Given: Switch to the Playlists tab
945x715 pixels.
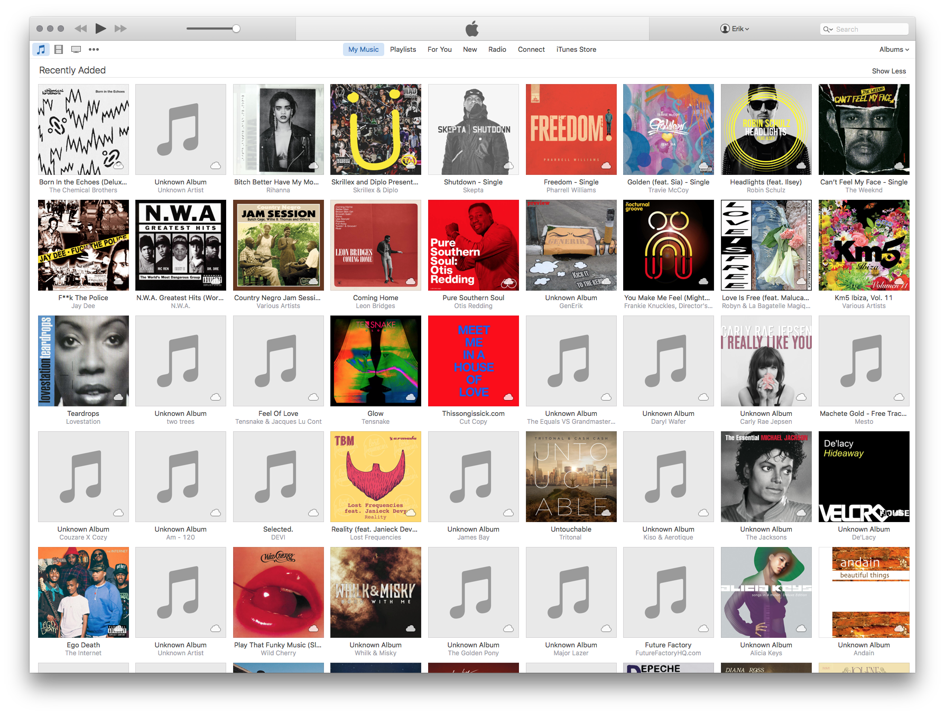Looking at the screenshot, I should click(x=403, y=49).
